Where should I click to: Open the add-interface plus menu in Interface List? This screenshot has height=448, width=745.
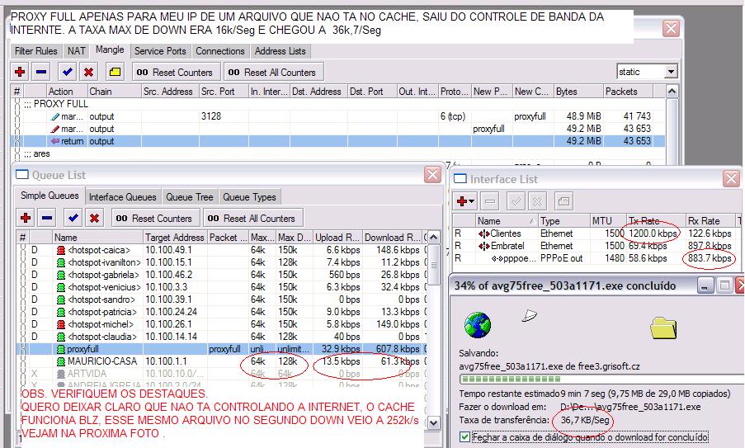click(x=465, y=201)
